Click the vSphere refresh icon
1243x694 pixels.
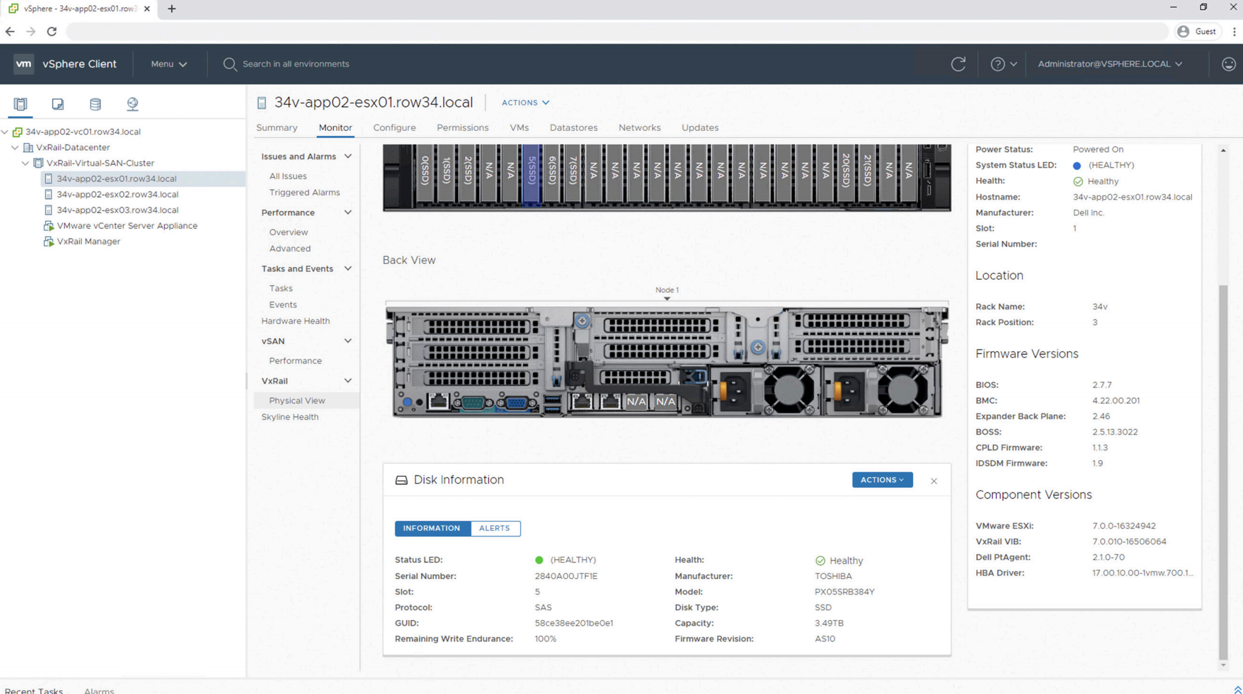pos(958,64)
